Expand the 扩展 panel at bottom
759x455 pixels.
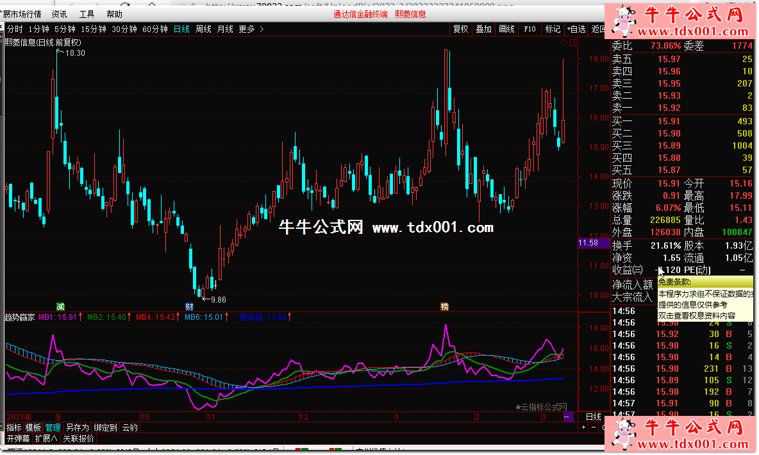pos(46,439)
